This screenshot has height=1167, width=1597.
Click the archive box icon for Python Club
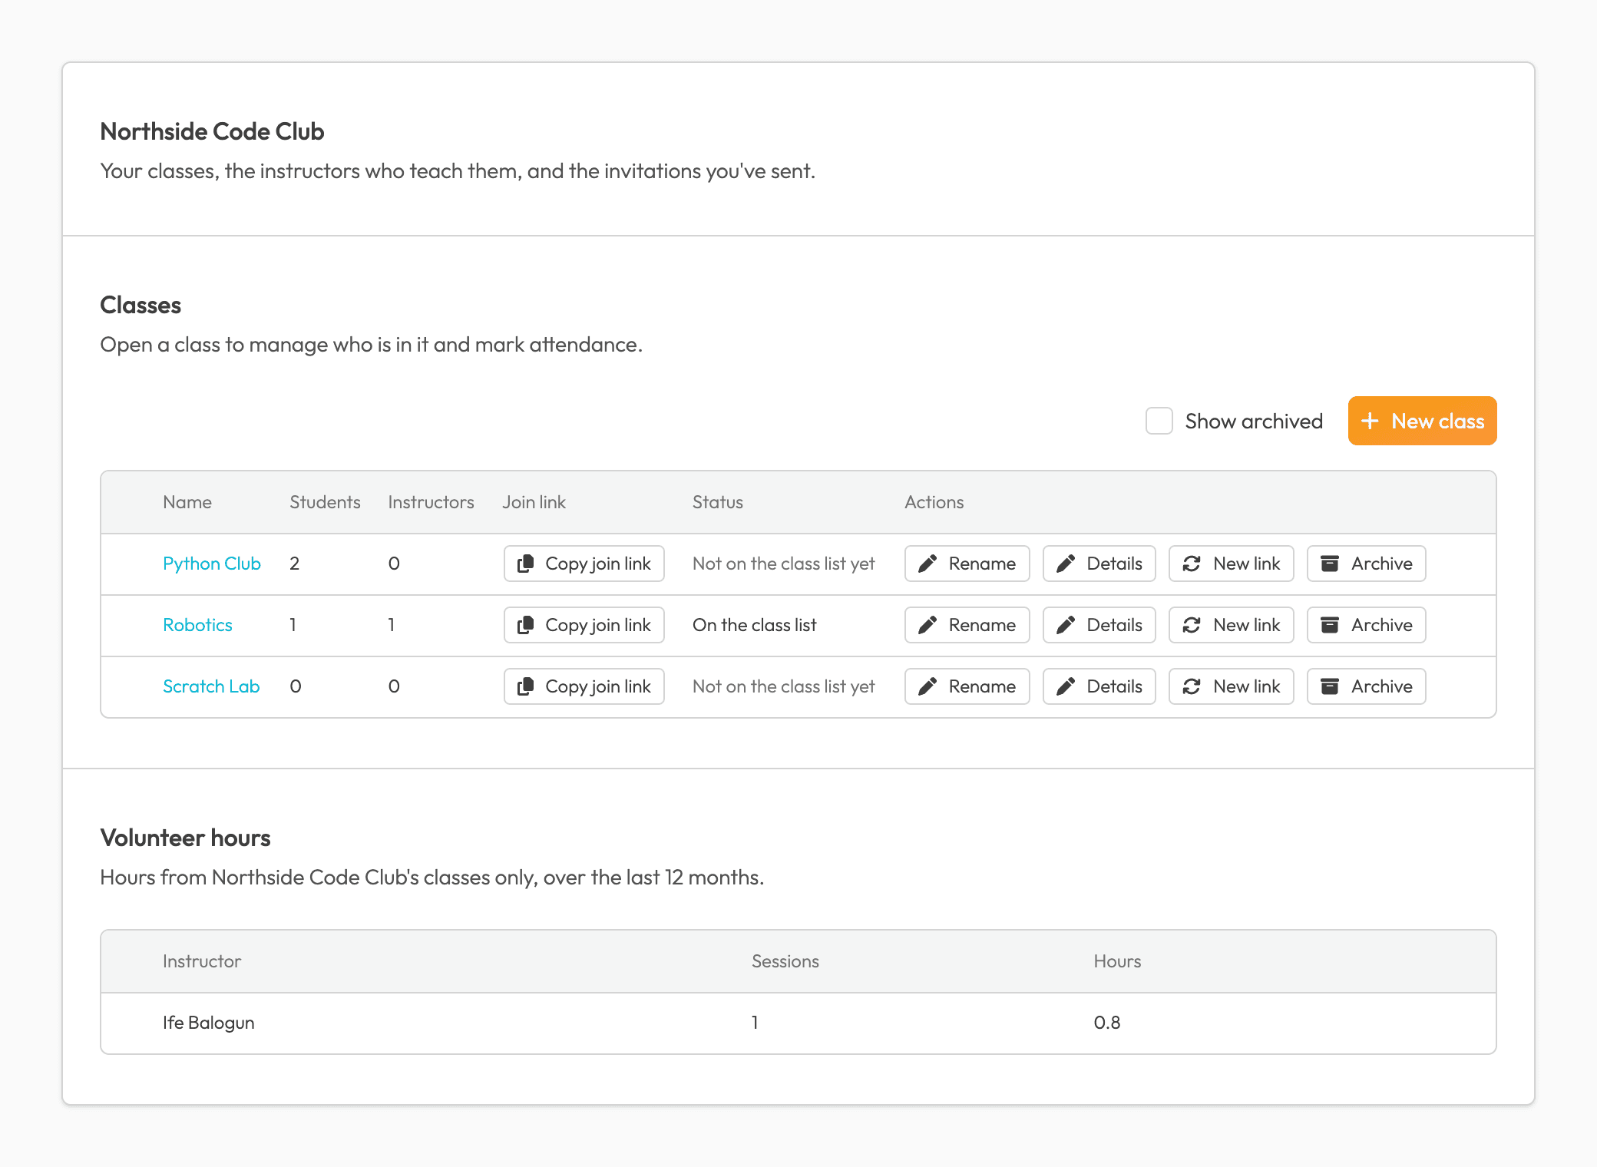click(1330, 564)
